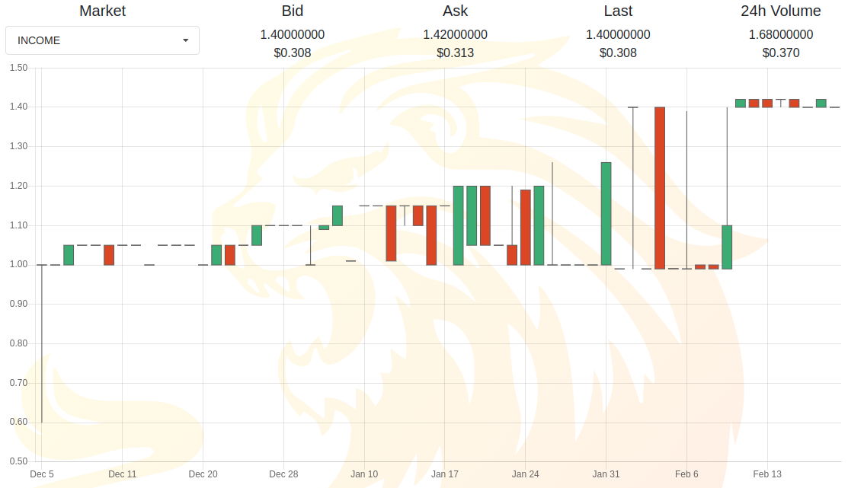Click the Dec 20 date axis label
The image size is (848, 488).
click(x=203, y=474)
